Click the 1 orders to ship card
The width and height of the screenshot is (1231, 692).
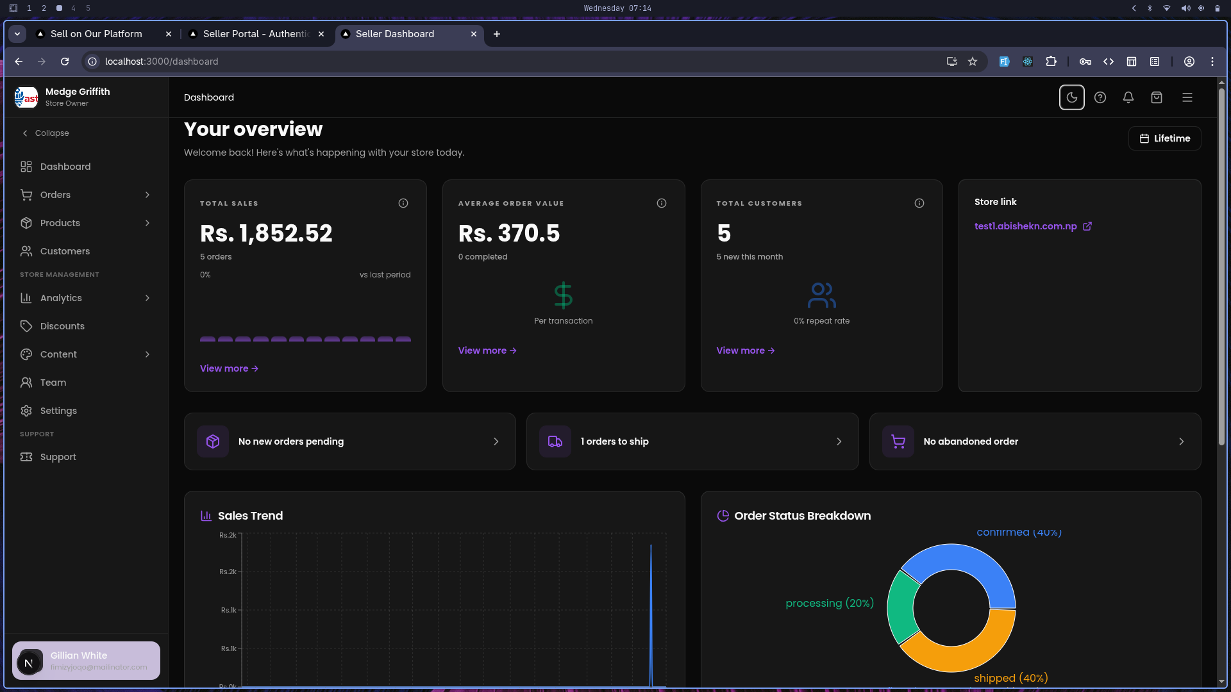pos(692,441)
